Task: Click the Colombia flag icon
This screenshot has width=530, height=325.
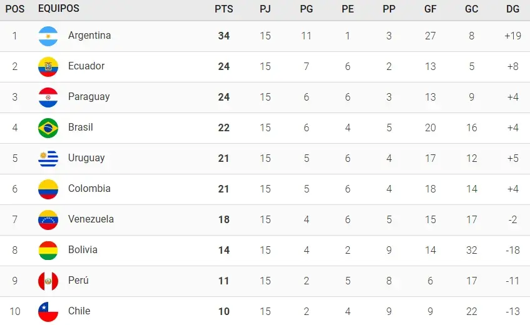Action: [x=48, y=189]
